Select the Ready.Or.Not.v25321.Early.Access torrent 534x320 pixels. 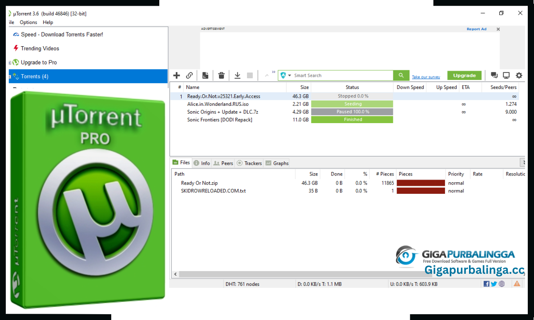344,96
